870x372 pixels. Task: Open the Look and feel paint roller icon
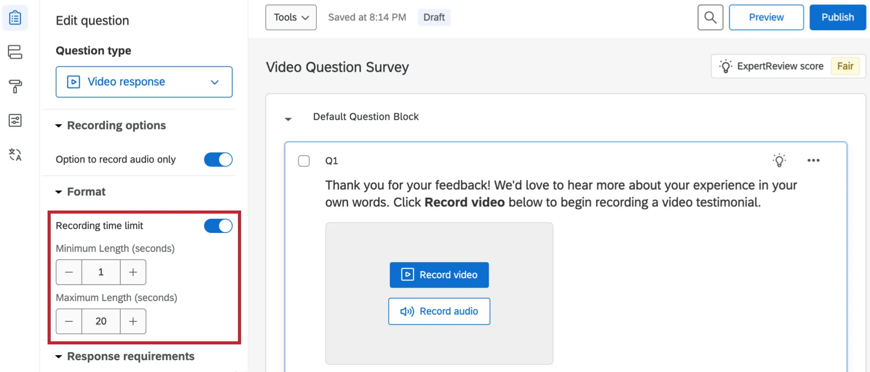point(15,86)
